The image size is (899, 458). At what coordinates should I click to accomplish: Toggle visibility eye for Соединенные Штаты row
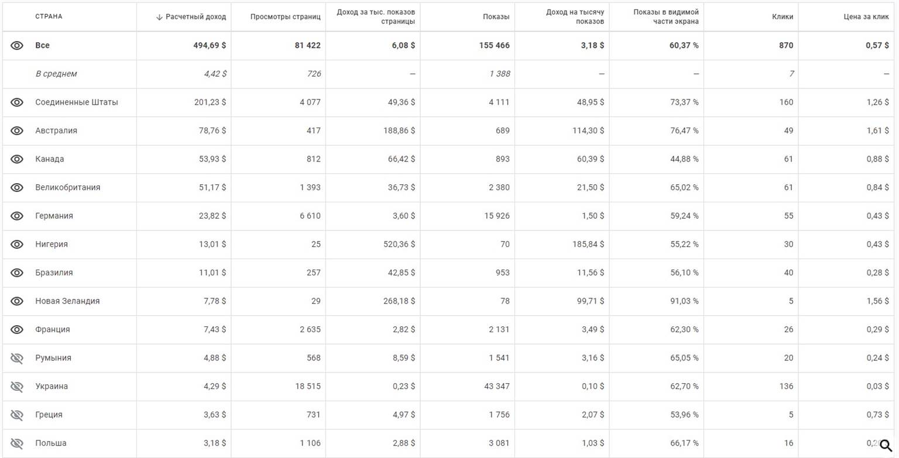pos(17,102)
